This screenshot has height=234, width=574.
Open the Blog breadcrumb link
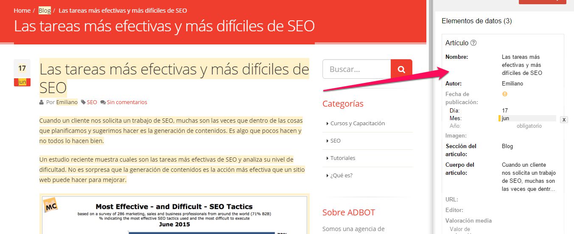pyautogui.click(x=45, y=10)
